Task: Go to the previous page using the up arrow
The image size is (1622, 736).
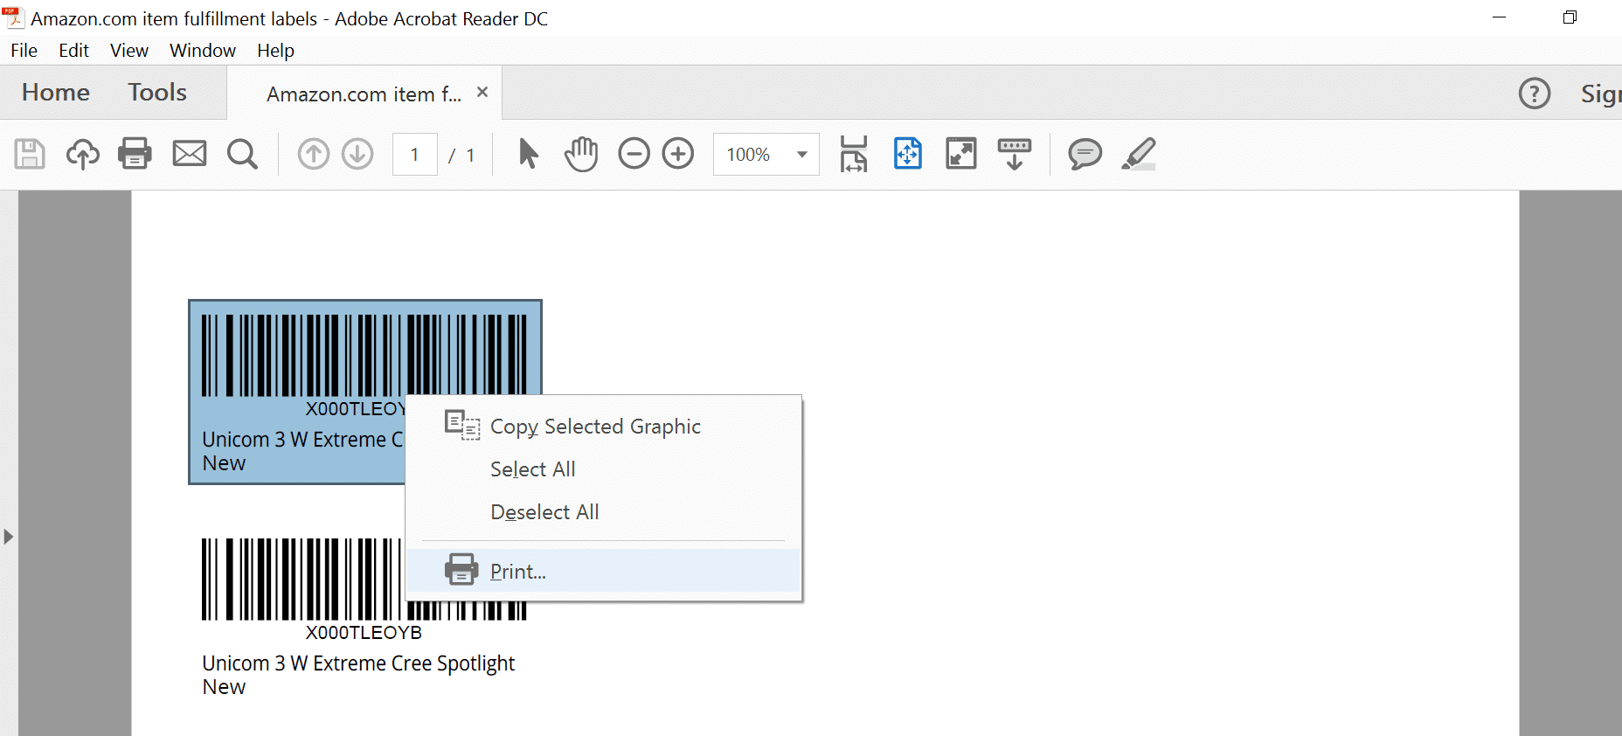Action: point(314,155)
